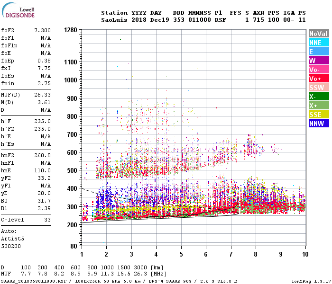Click the 3 MHz frequency axis label
The image size is (332, 284).
point(131,254)
